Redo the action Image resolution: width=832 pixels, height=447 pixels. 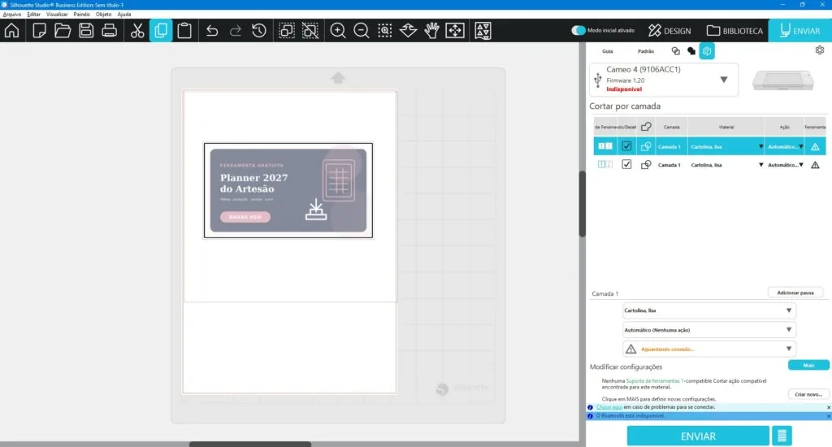(x=236, y=30)
